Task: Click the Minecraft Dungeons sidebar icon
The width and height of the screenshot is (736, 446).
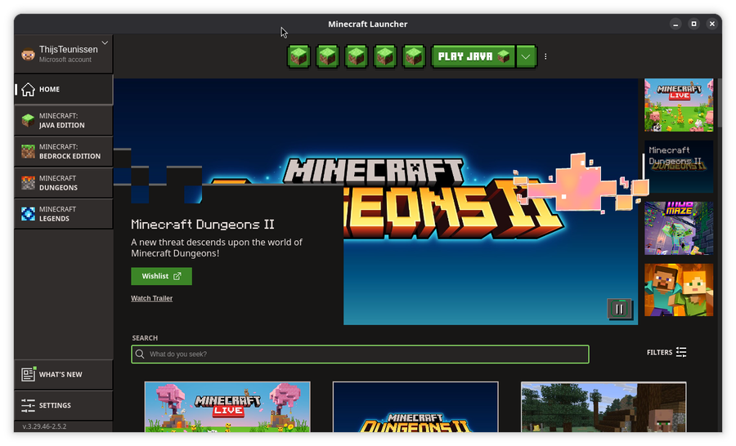Action: click(28, 183)
